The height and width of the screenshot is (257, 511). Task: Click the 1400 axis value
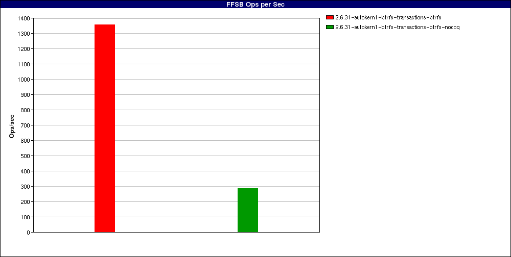(x=24, y=18)
